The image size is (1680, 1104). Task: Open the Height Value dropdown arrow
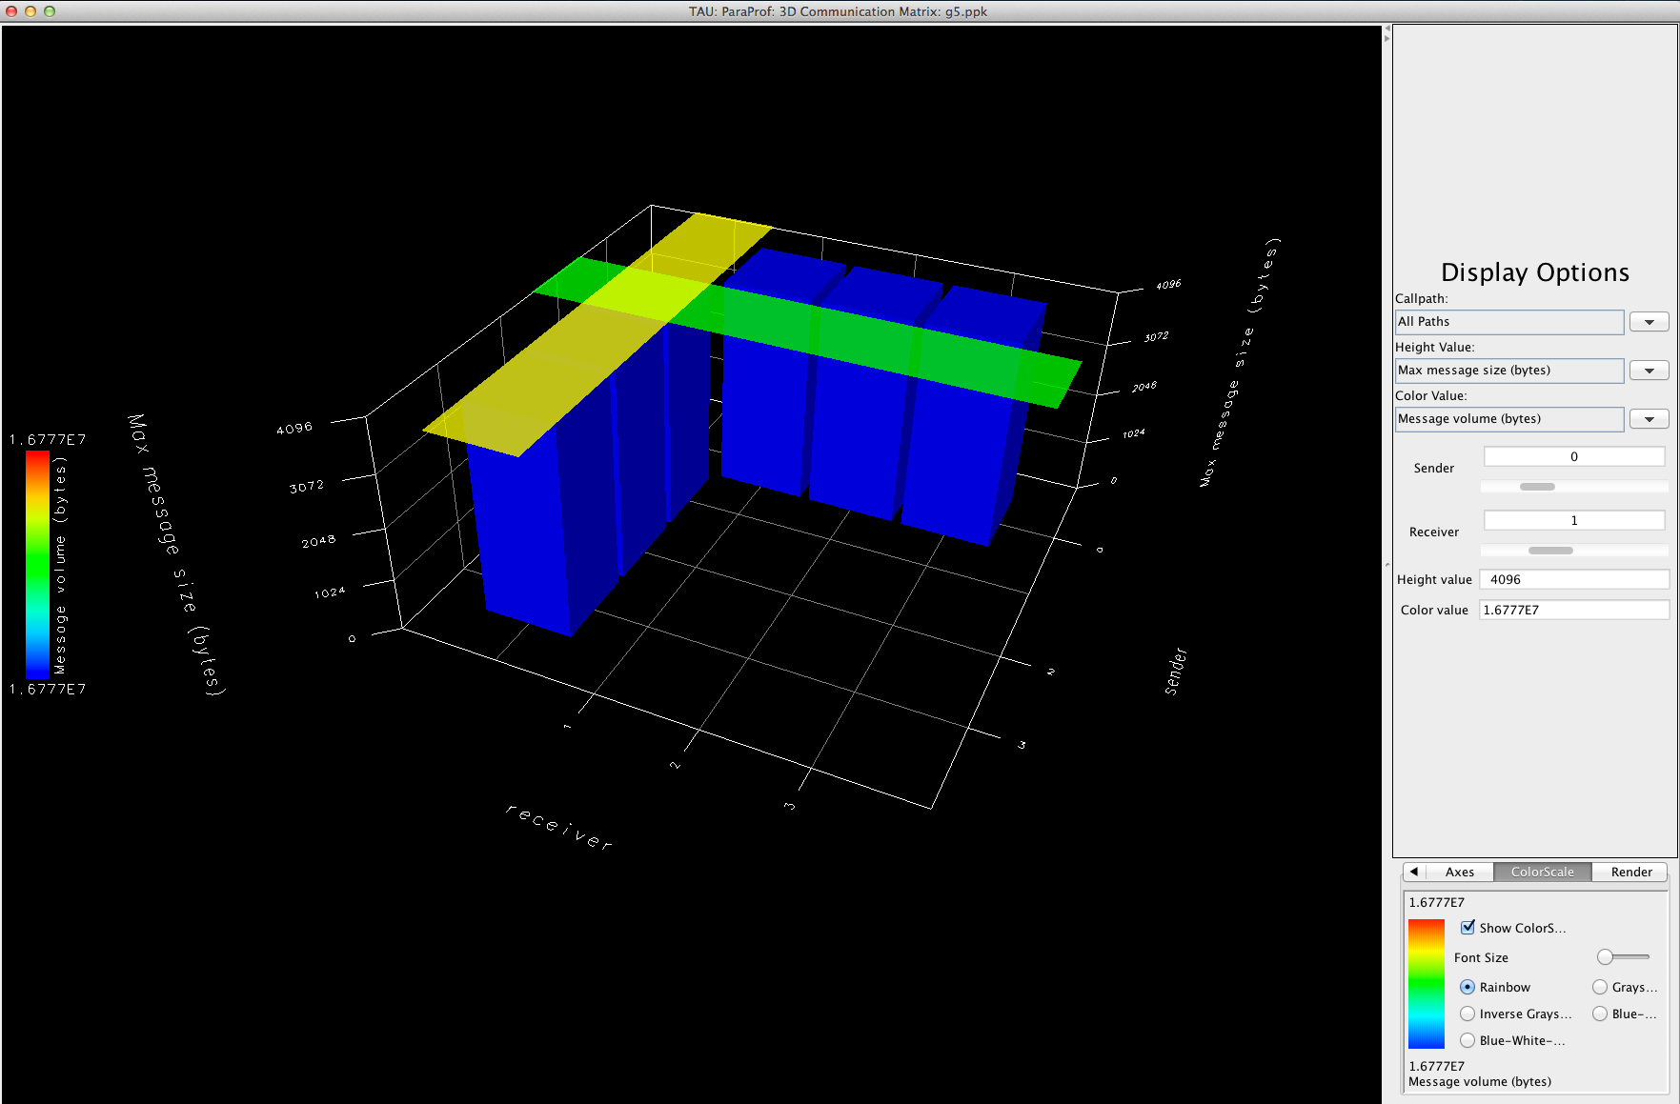(1649, 371)
